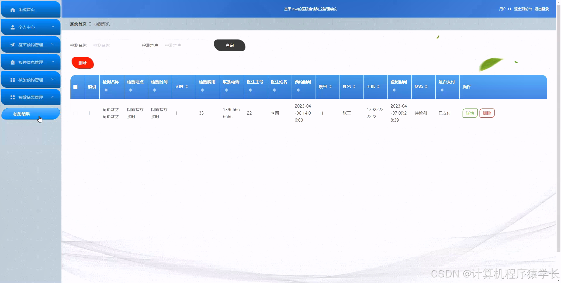Image resolution: width=561 pixels, height=283 pixels.
Task: Click the paper plane icon beside 疫苗预约管理
Action: [13, 45]
